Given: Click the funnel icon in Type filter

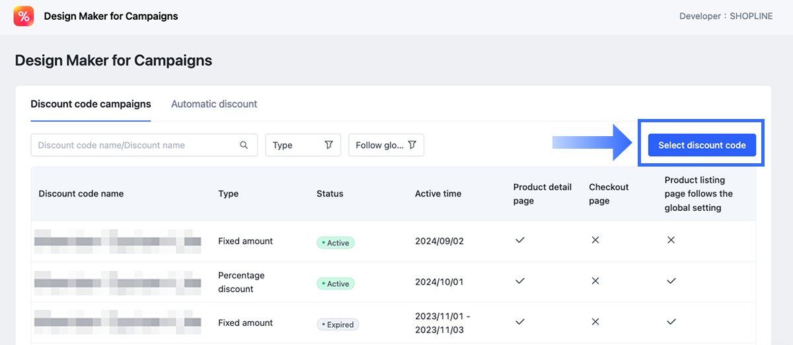Looking at the screenshot, I should point(328,145).
